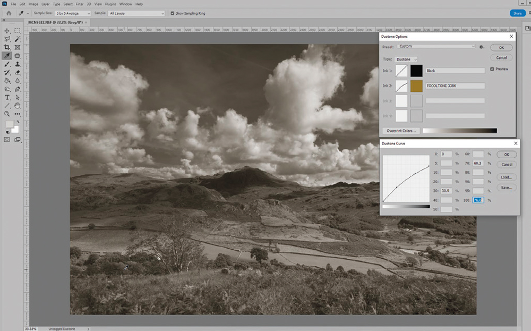Select the Frame tool
This screenshot has height=331, width=531.
pyautogui.click(x=18, y=47)
